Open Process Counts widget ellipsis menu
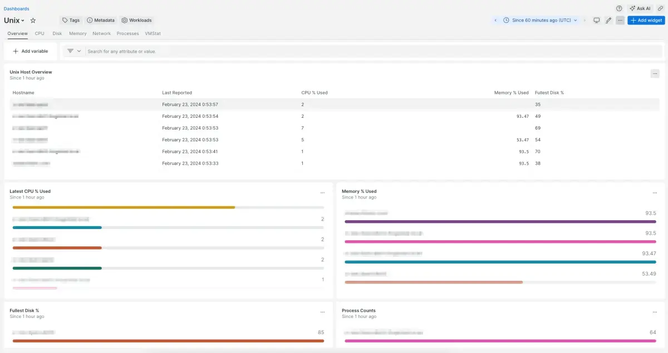 coord(655,312)
